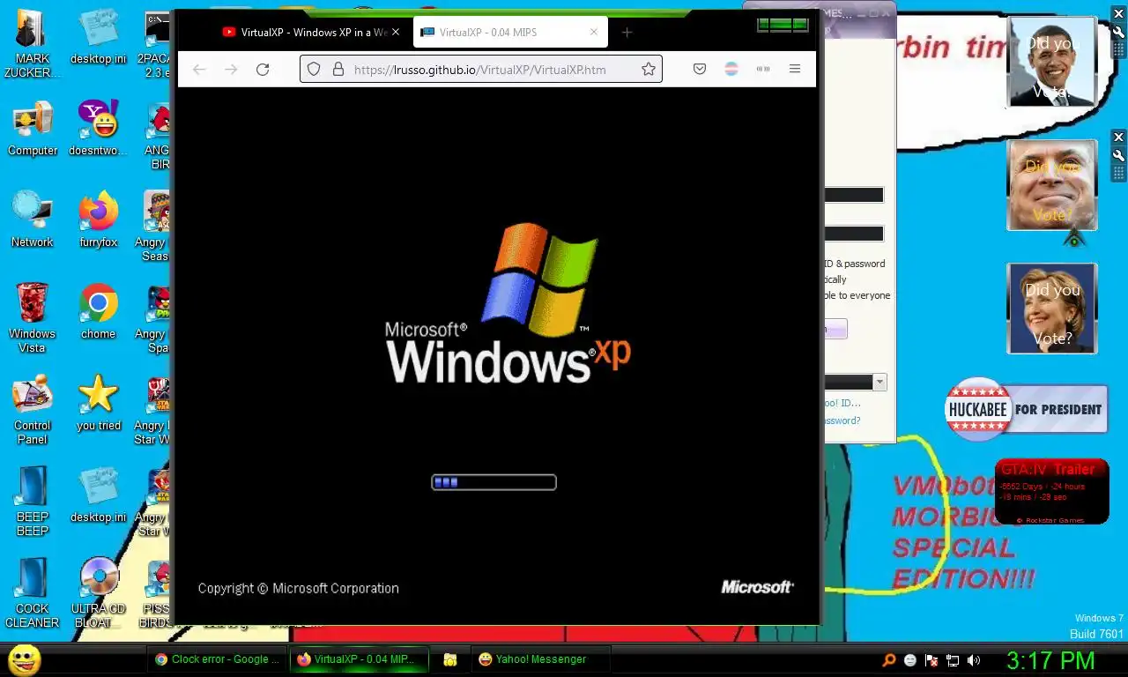This screenshot has width=1128, height=677.
Task: Select the BEEP BEEP desktop icon
Action: point(33,501)
